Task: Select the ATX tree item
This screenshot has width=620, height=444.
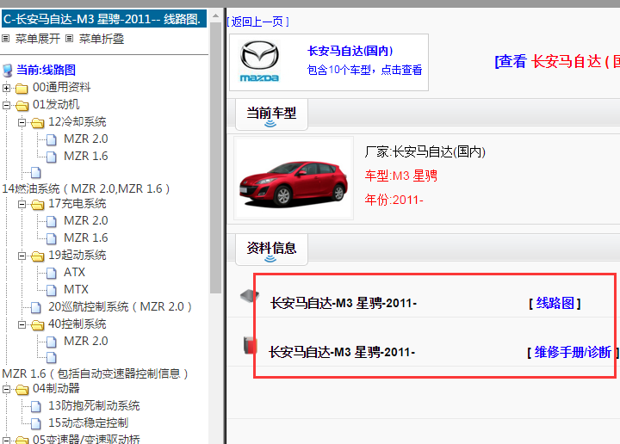Action: (74, 273)
